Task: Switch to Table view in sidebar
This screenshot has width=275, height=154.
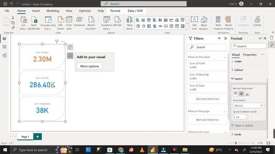Action: click(x=4, y=47)
